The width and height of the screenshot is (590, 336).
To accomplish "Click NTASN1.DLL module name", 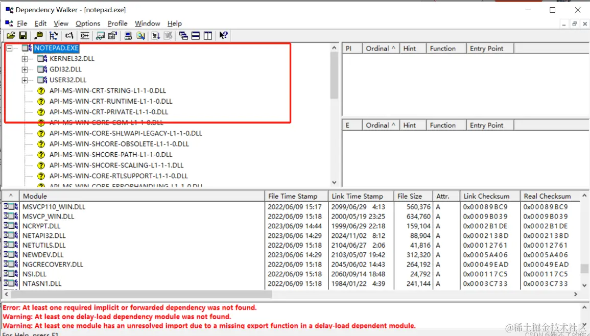I will [x=42, y=284].
